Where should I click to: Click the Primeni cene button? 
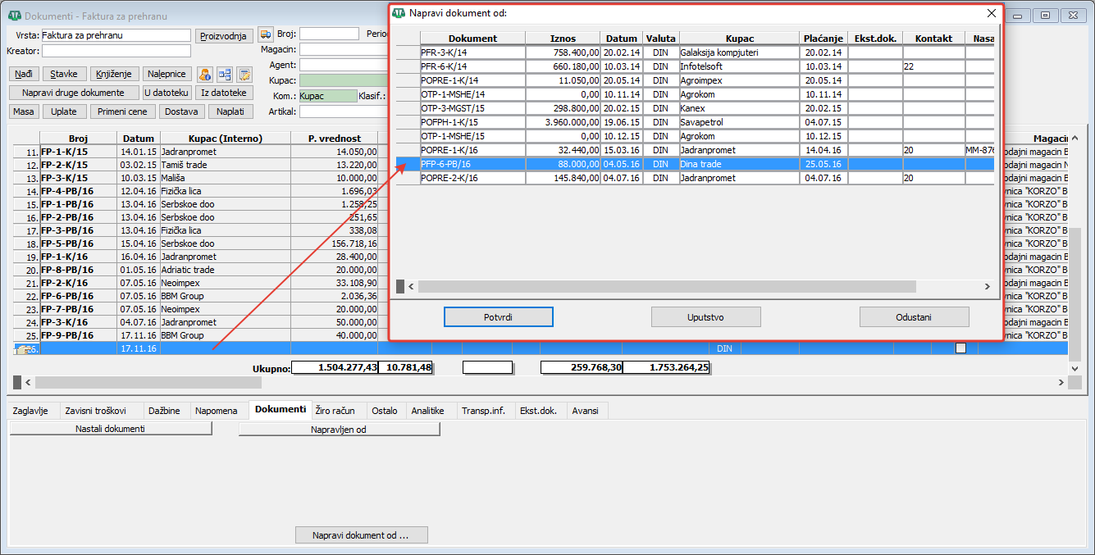pos(123,112)
